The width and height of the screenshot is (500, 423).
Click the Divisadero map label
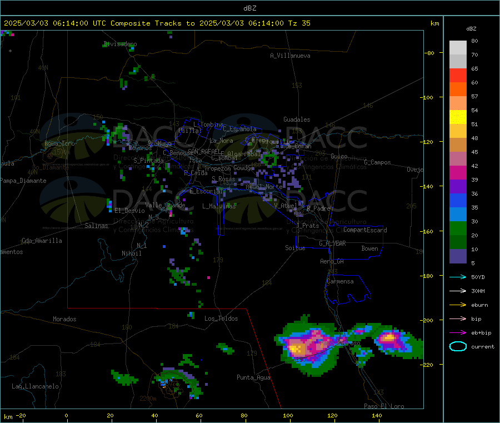coord(120,44)
